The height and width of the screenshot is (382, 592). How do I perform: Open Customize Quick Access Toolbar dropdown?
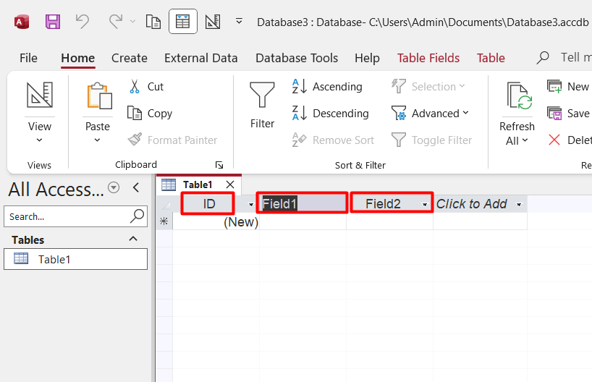pyautogui.click(x=239, y=21)
